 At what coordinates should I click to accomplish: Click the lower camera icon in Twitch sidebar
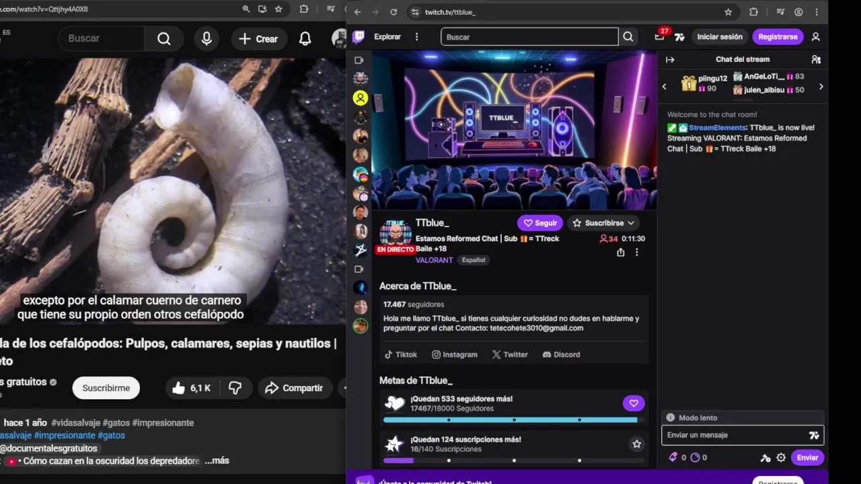point(359,269)
